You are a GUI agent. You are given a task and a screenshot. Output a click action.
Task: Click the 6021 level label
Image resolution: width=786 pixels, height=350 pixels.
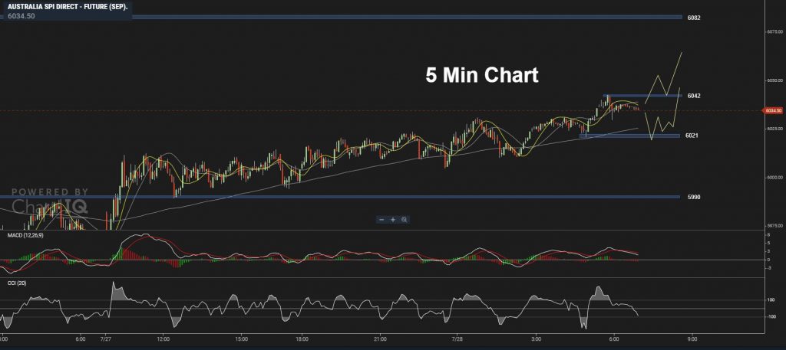693,136
